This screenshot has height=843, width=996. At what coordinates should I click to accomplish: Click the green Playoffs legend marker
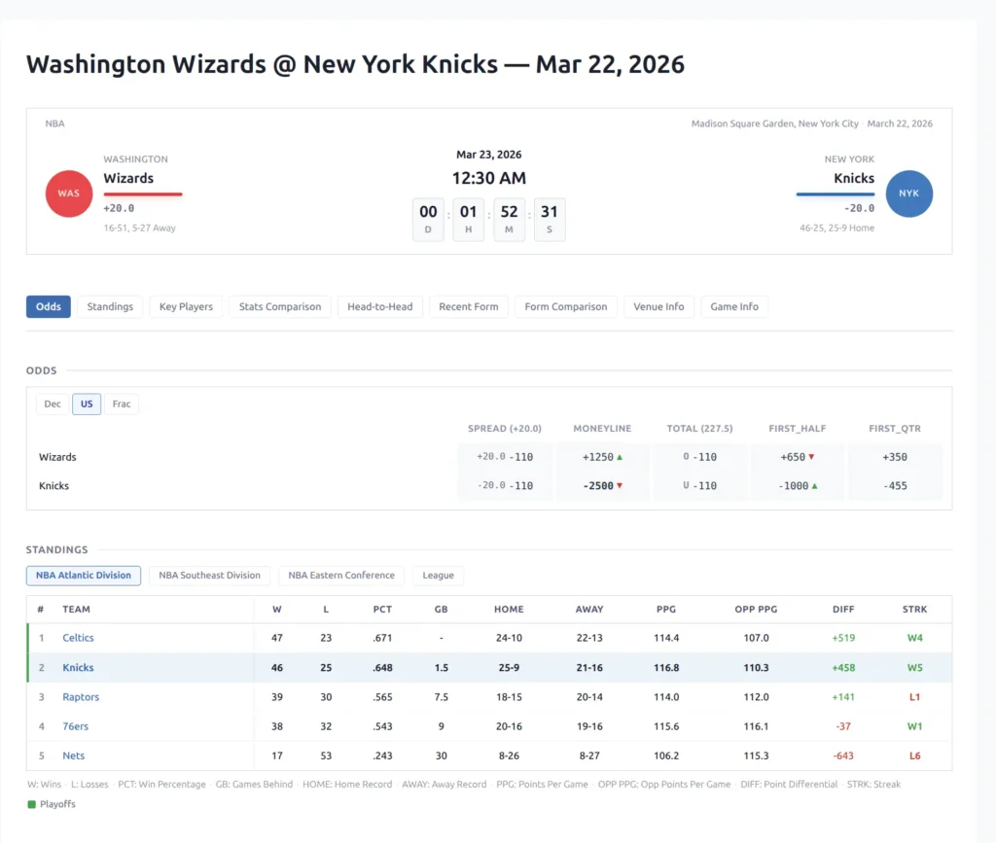point(32,804)
